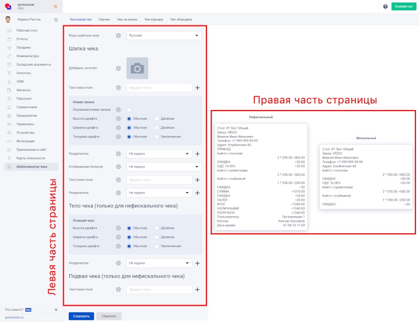
Task: Select Двойная for Позиции чека Ширина шрифта
Action: 156,237
